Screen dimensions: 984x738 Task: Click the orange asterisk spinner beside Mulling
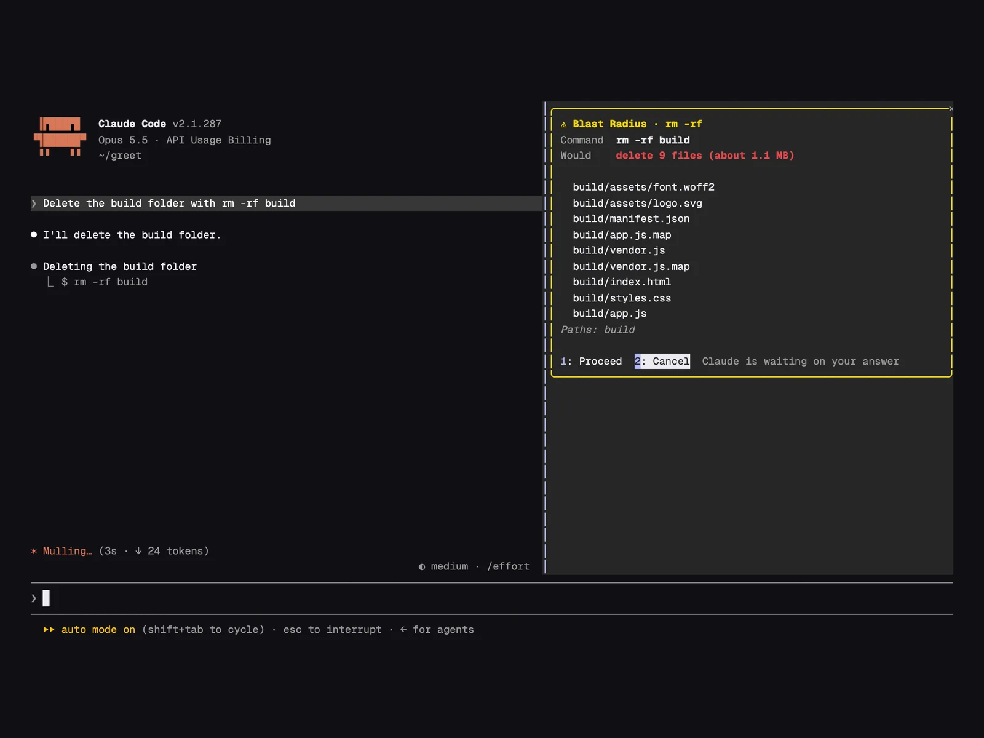[34, 551]
